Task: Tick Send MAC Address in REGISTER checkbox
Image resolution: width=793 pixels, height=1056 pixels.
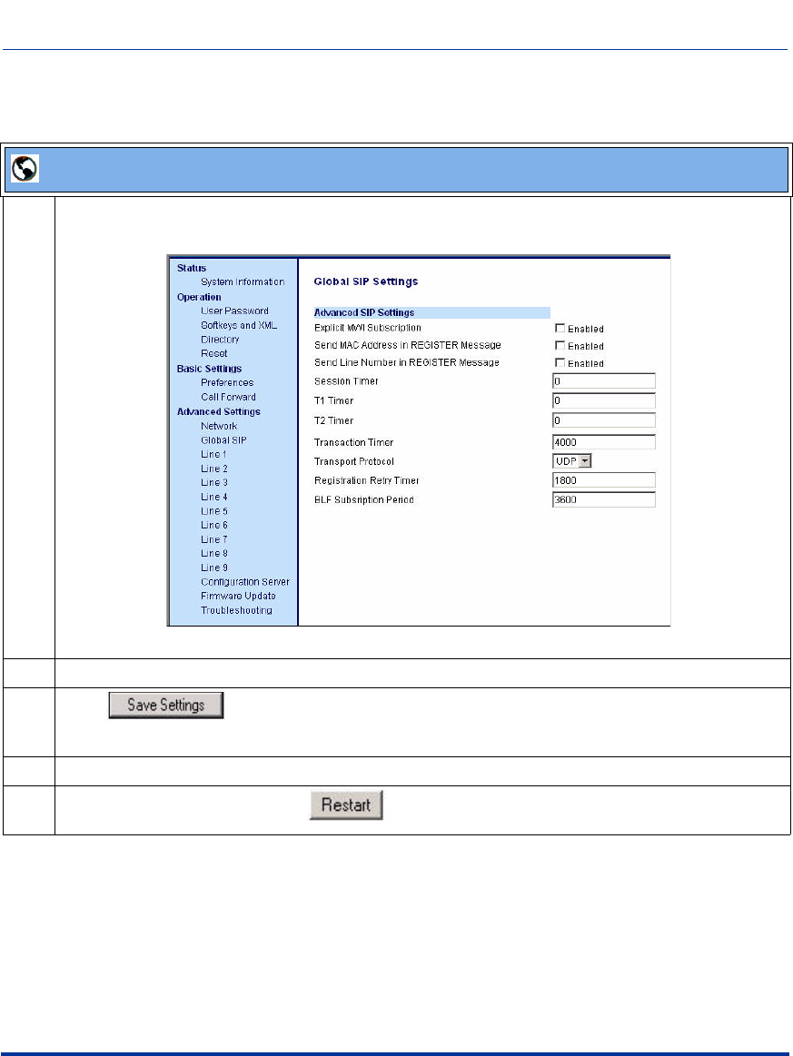Action: pyautogui.click(x=560, y=345)
